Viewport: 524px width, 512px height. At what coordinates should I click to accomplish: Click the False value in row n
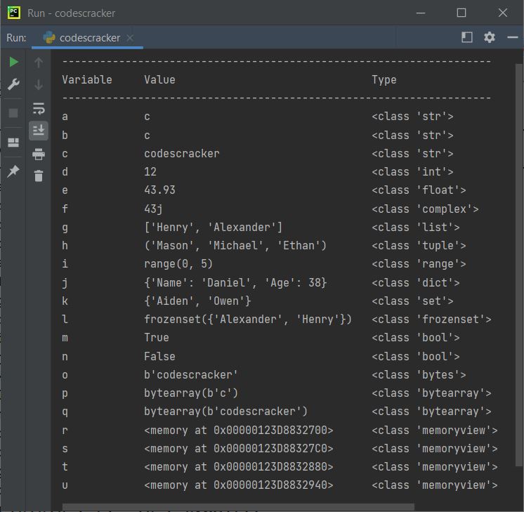(159, 356)
